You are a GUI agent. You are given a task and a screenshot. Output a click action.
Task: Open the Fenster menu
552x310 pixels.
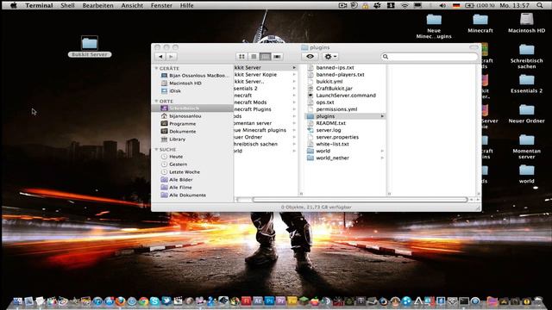[x=161, y=5]
